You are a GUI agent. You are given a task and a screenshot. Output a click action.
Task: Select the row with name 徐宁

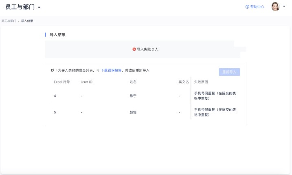click(133, 96)
